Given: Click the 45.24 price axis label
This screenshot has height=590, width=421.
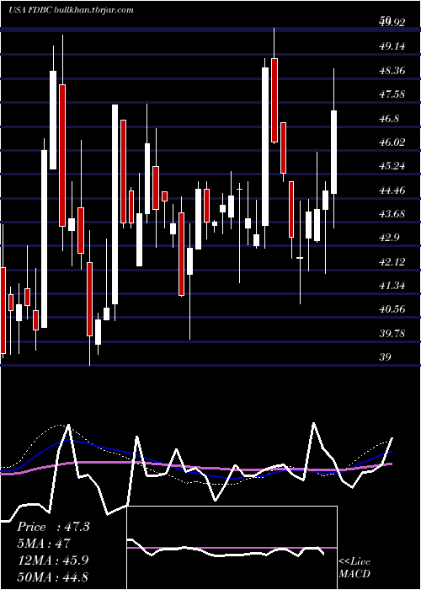Looking at the screenshot, I should pos(392,166).
